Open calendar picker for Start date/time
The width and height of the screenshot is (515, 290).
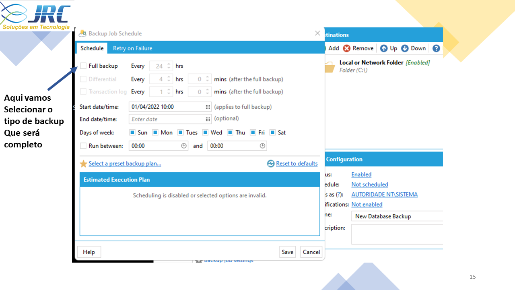pos(208,107)
